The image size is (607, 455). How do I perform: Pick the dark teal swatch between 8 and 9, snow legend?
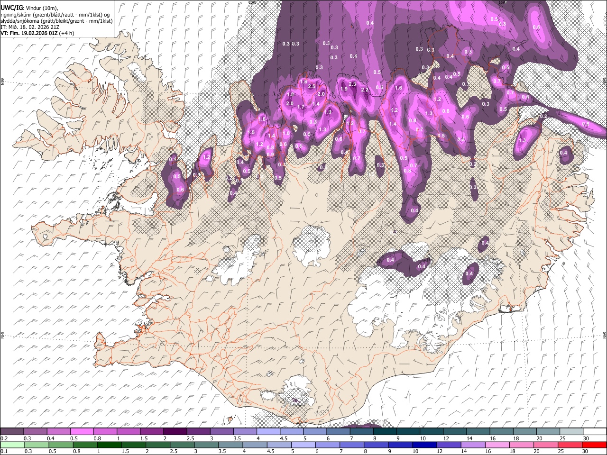click(385, 432)
